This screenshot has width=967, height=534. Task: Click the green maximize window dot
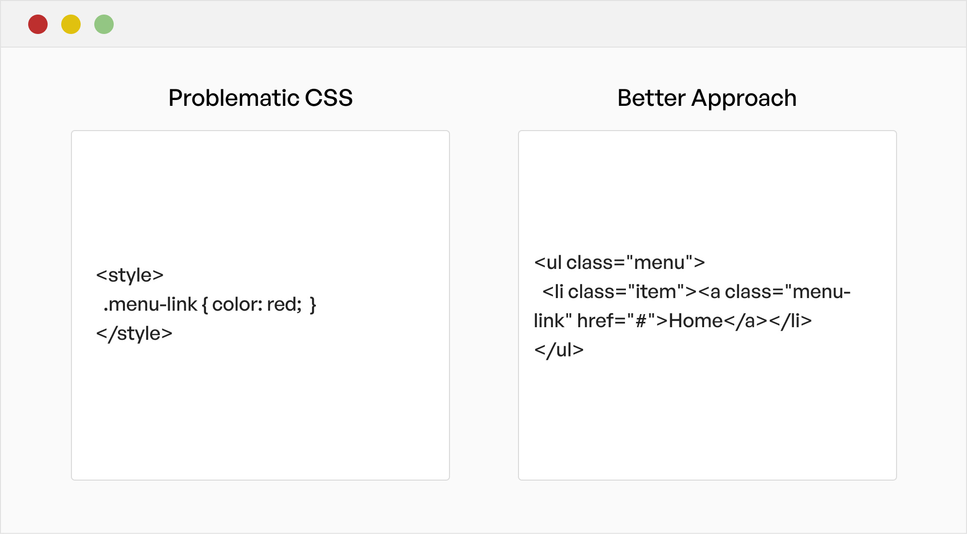104,24
